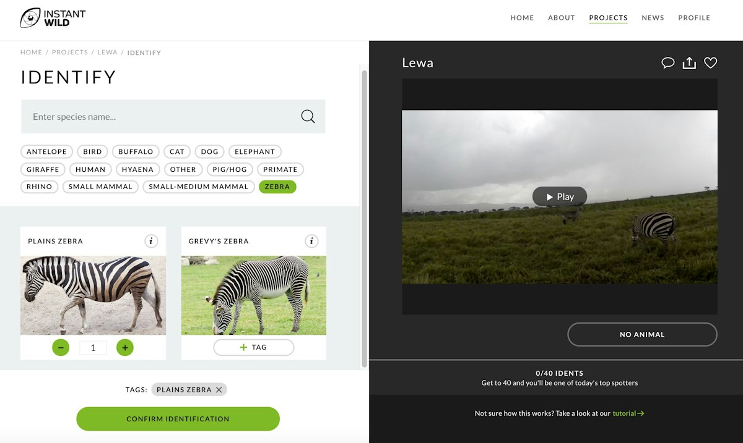
Task: Remove the Plains Zebra tag chip
Action: 219,390
